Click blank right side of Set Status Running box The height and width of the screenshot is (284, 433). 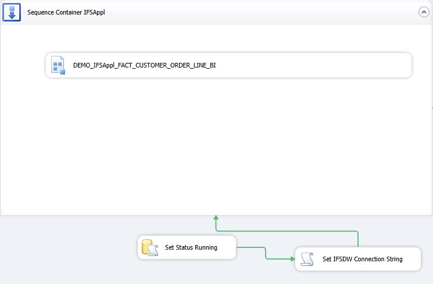point(227,248)
